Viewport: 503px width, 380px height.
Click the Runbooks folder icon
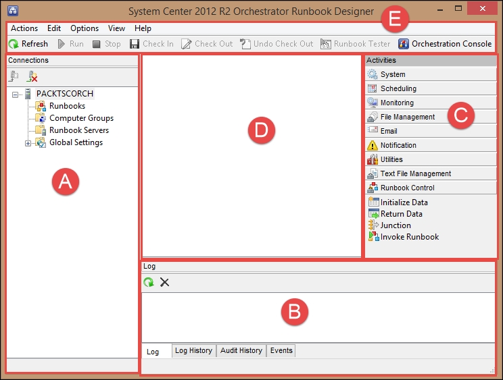[41, 106]
